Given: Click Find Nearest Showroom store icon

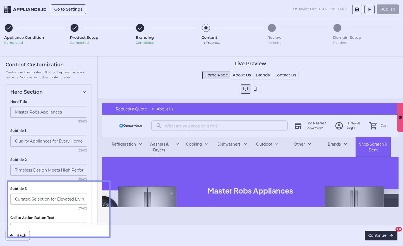Looking at the screenshot, I should [298, 126].
